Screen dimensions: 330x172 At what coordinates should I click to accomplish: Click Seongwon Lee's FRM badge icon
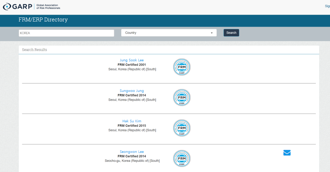click(x=182, y=159)
